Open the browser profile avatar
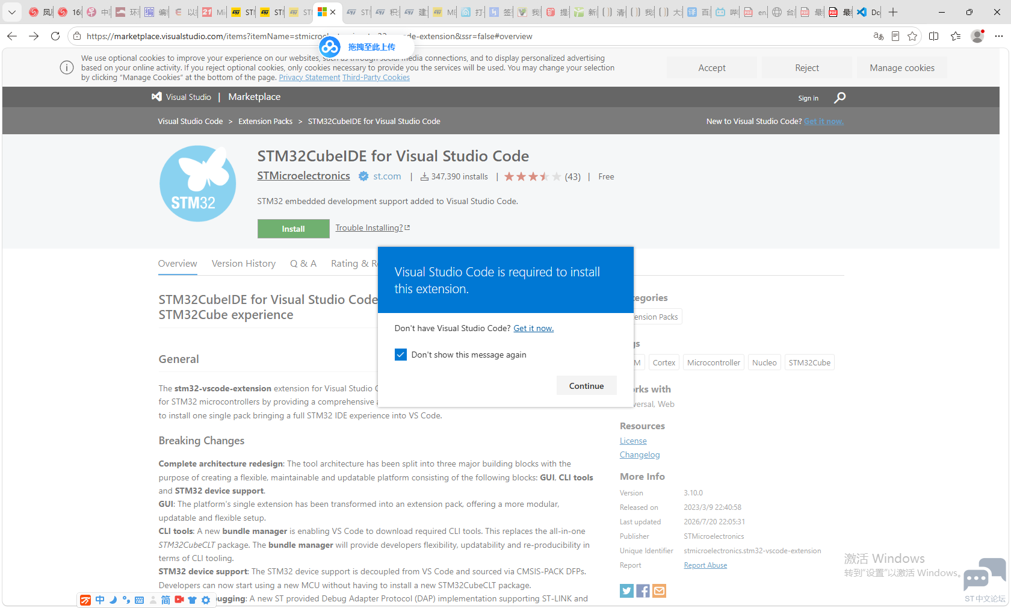Viewport: 1011px width, 608px height. [977, 36]
